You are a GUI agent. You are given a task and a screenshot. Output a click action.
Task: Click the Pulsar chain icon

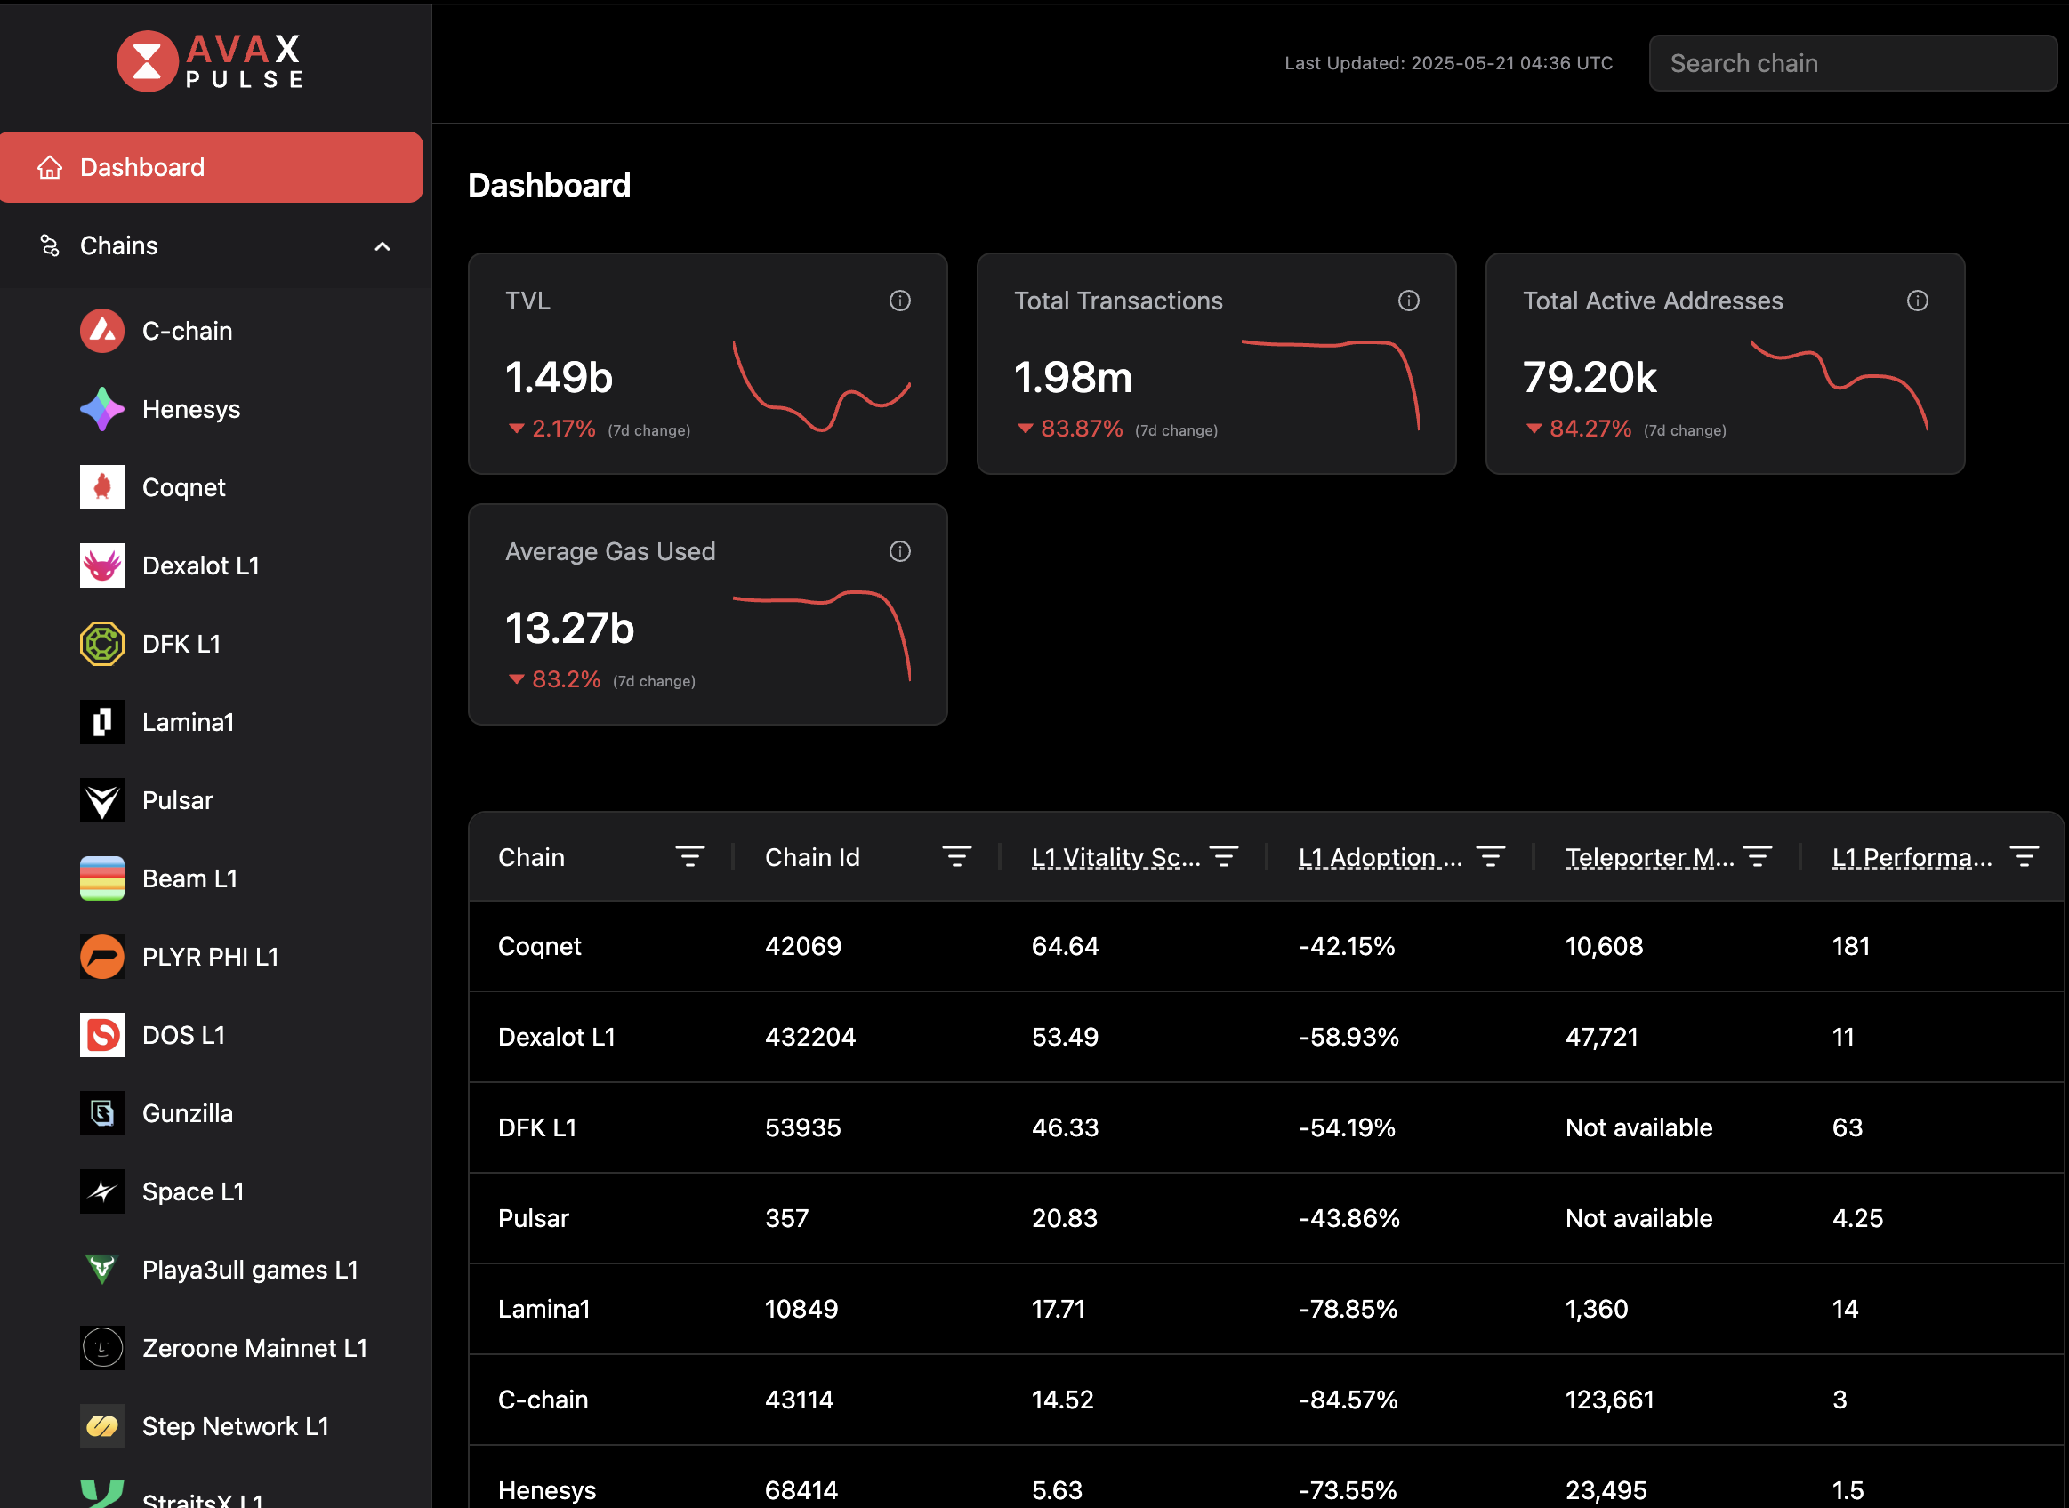click(x=102, y=800)
